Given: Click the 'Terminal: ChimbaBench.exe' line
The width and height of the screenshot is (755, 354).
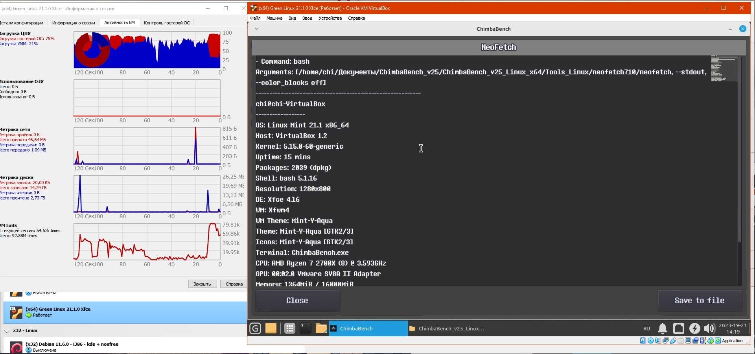Looking at the screenshot, I should coord(302,253).
